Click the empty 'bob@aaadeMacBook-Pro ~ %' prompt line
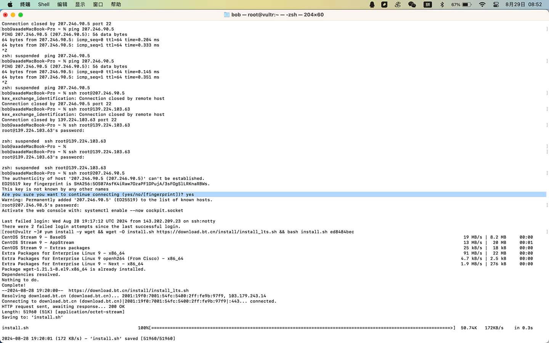Image resolution: width=549 pixels, height=343 pixels. (x=34, y=146)
